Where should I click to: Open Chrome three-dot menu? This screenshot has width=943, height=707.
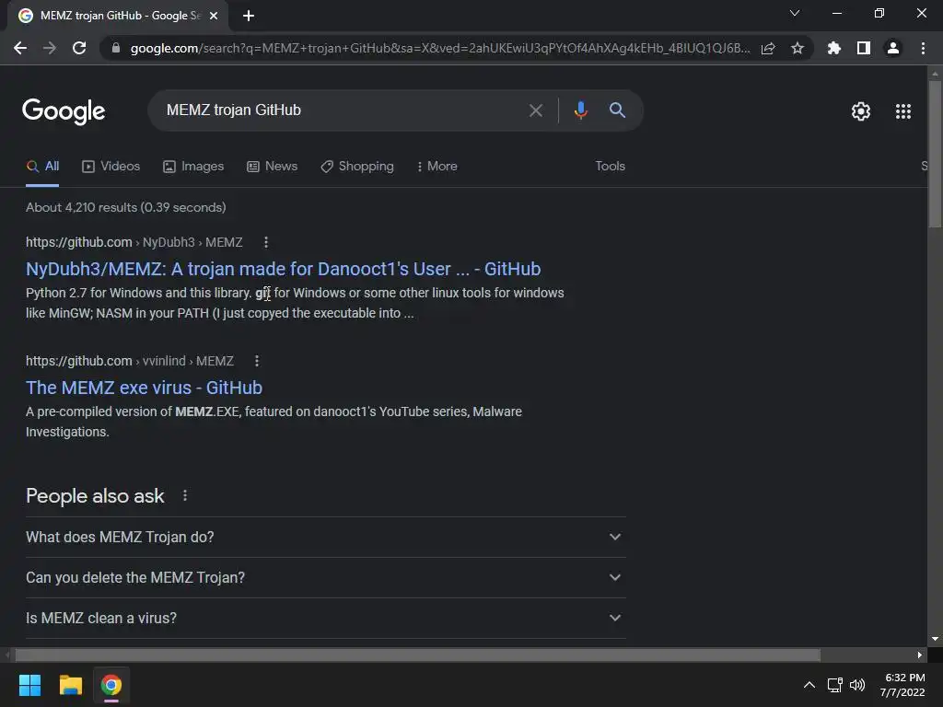(x=923, y=48)
